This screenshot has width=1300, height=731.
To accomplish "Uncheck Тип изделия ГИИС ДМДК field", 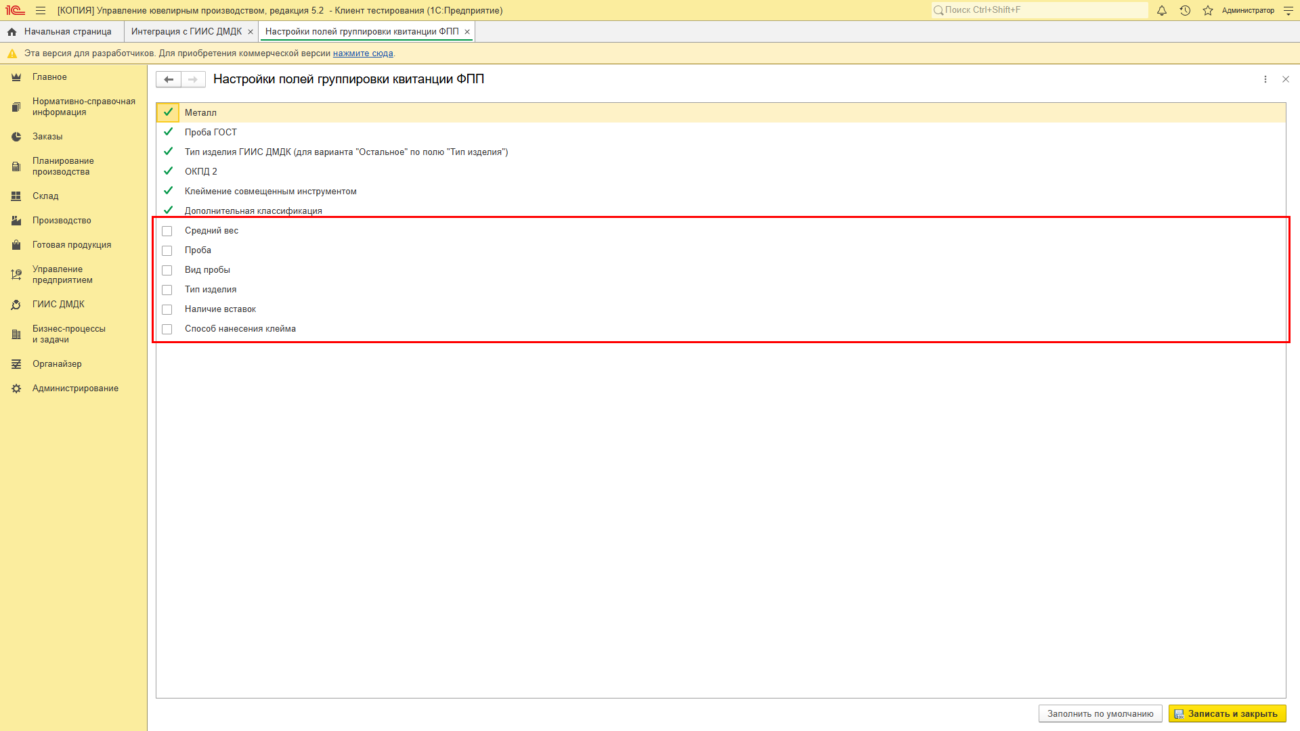I will (168, 152).
